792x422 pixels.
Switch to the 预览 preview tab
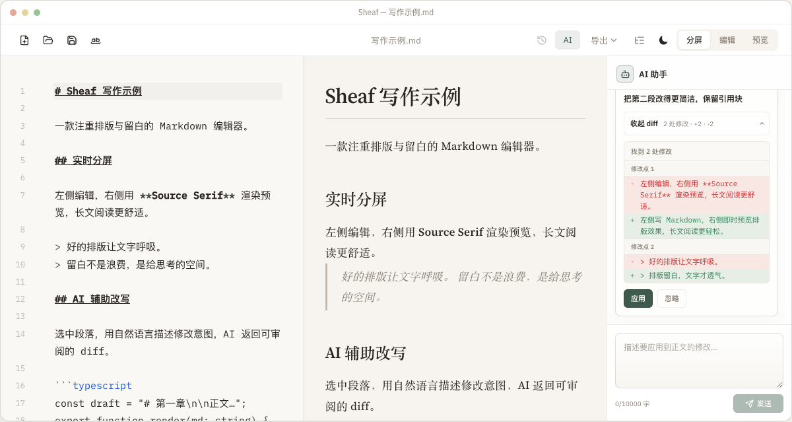pos(760,40)
